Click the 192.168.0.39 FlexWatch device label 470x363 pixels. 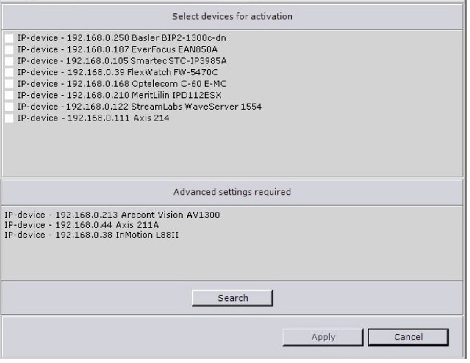click(117, 72)
